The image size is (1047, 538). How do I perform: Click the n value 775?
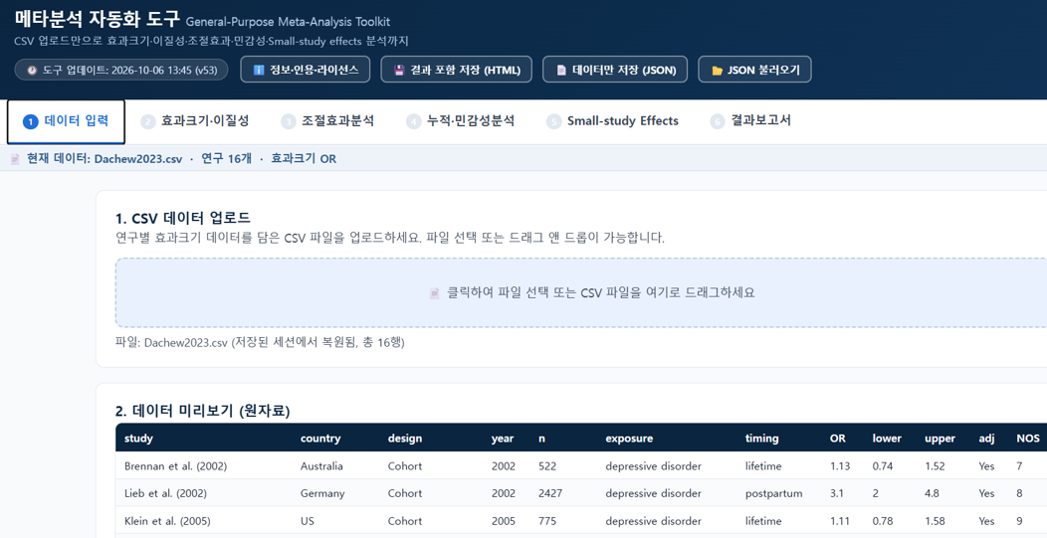[x=547, y=521]
